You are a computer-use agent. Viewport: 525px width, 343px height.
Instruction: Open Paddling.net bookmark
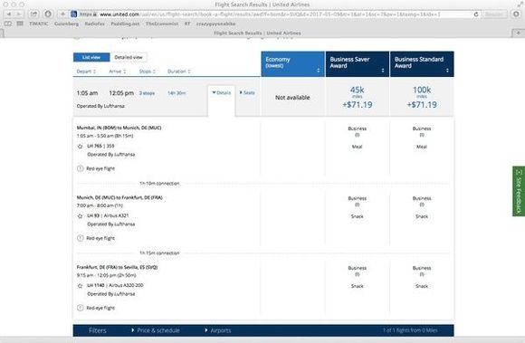[x=125, y=24]
